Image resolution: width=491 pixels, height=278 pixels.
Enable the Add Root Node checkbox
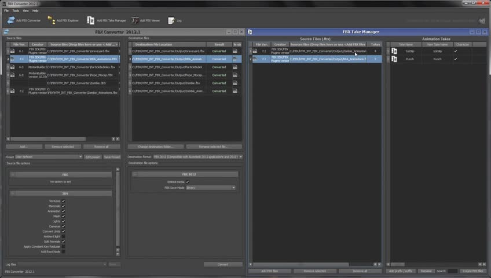[x=63, y=251]
